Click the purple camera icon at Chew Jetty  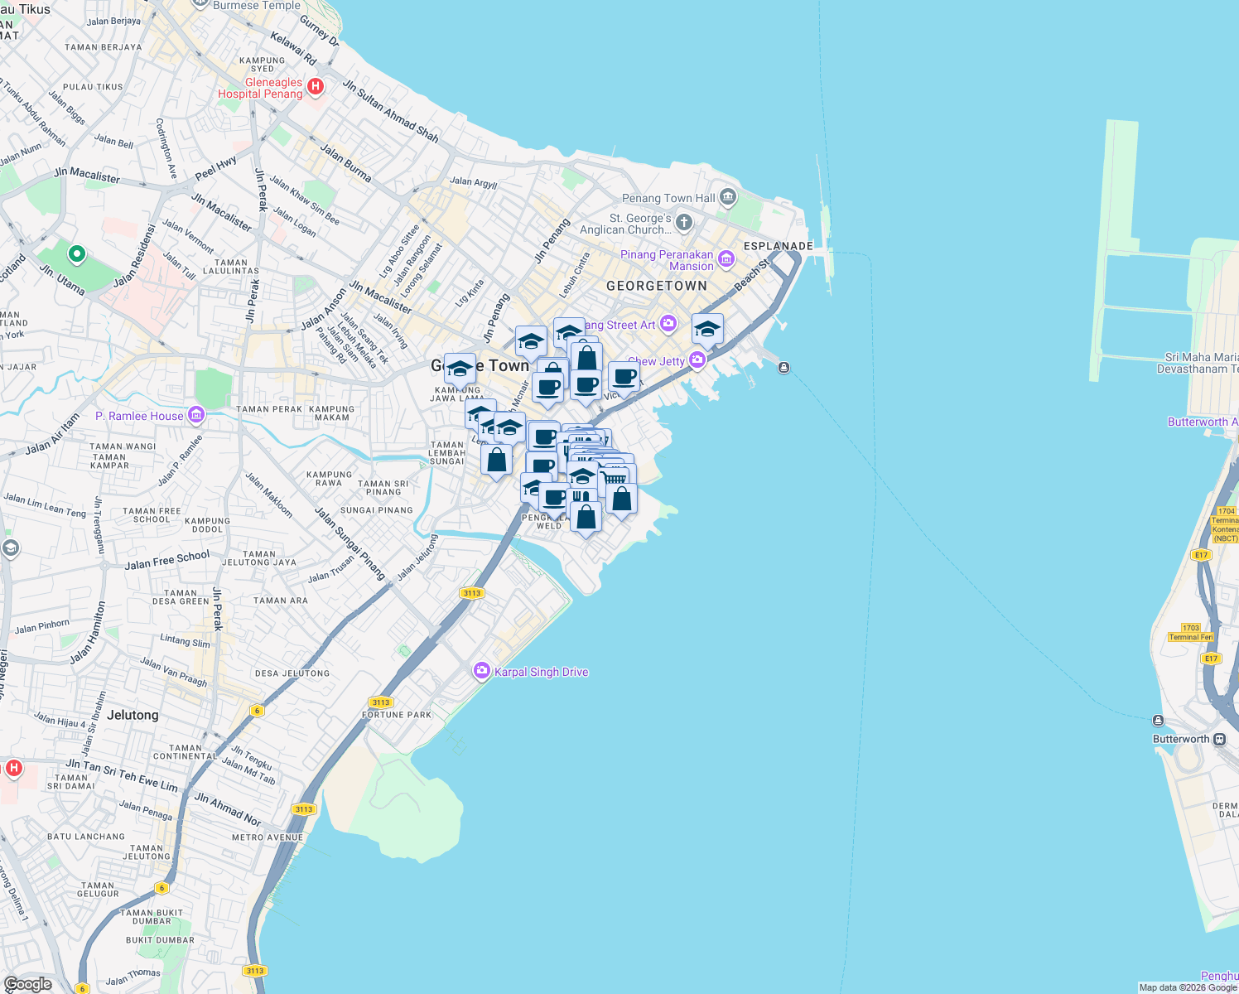click(x=696, y=360)
